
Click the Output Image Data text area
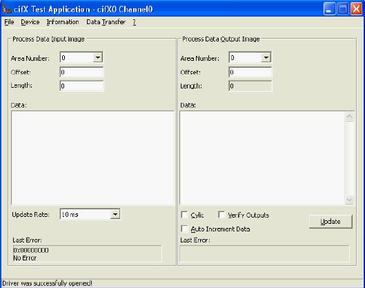click(x=262, y=158)
